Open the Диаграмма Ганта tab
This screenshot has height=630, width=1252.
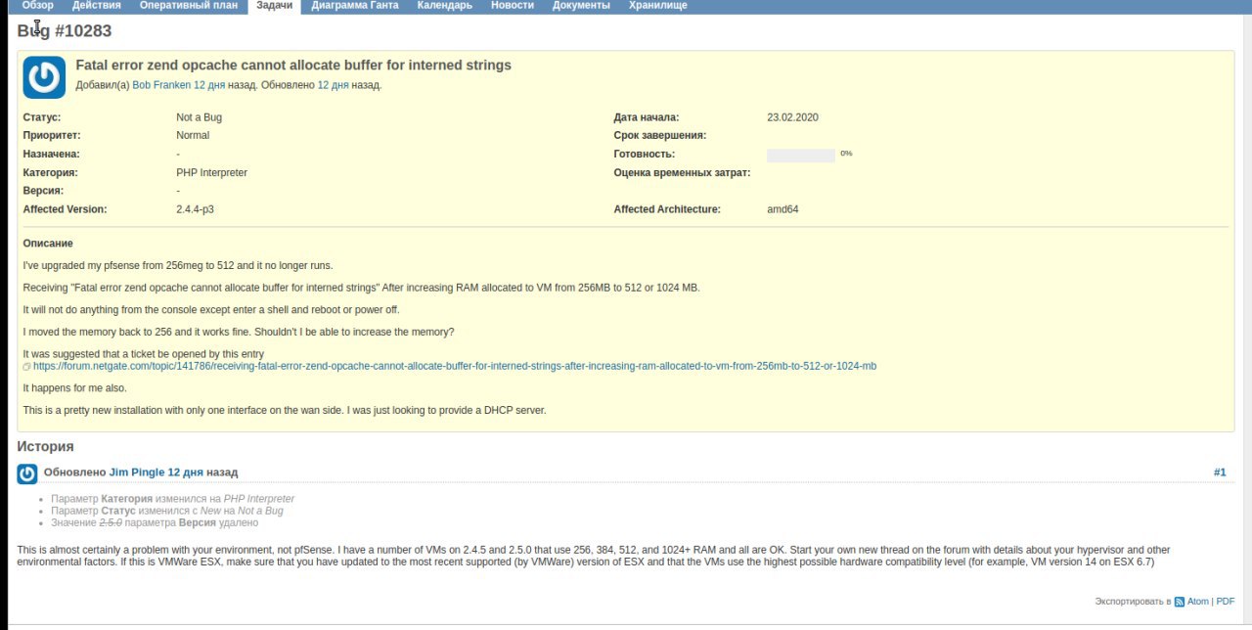[x=355, y=6]
